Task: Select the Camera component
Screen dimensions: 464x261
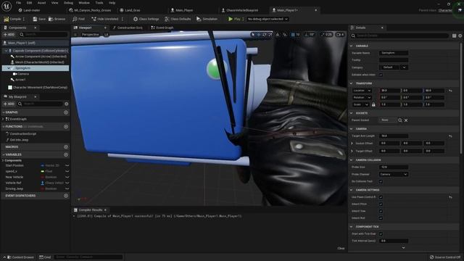Action: tap(21, 74)
